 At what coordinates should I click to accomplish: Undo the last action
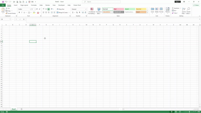point(6,2)
